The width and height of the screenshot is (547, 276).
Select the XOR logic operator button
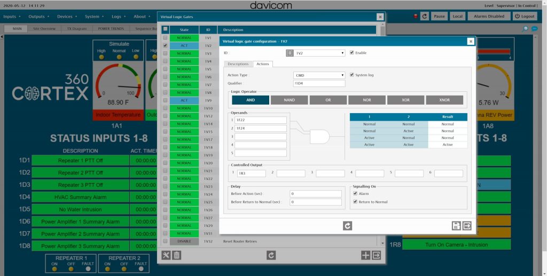(406, 100)
